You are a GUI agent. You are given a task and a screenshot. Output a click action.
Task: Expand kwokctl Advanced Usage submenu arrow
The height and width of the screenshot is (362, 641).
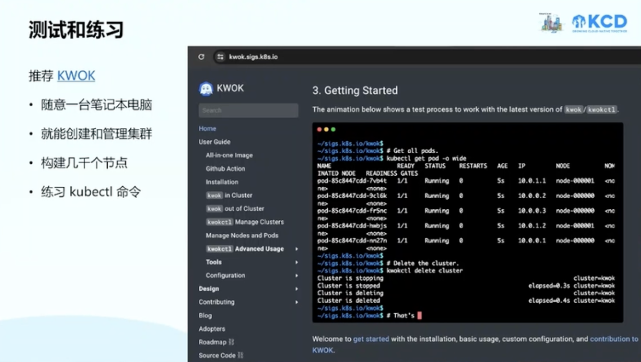(297, 249)
